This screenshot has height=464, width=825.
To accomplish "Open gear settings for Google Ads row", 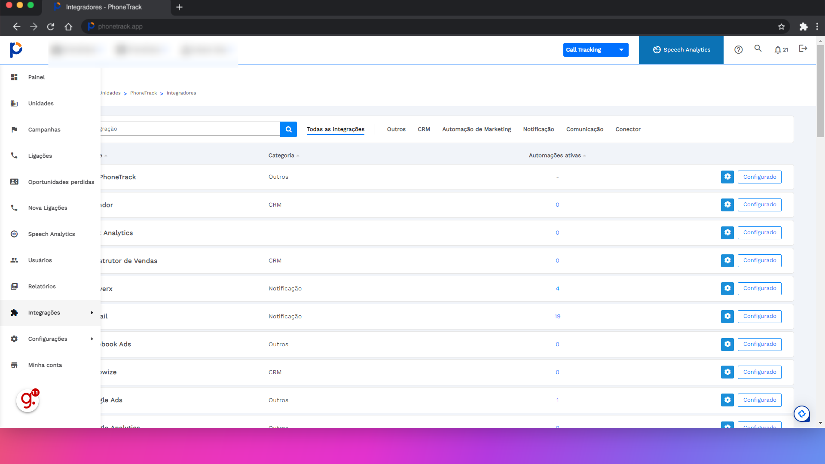I will point(727,400).
